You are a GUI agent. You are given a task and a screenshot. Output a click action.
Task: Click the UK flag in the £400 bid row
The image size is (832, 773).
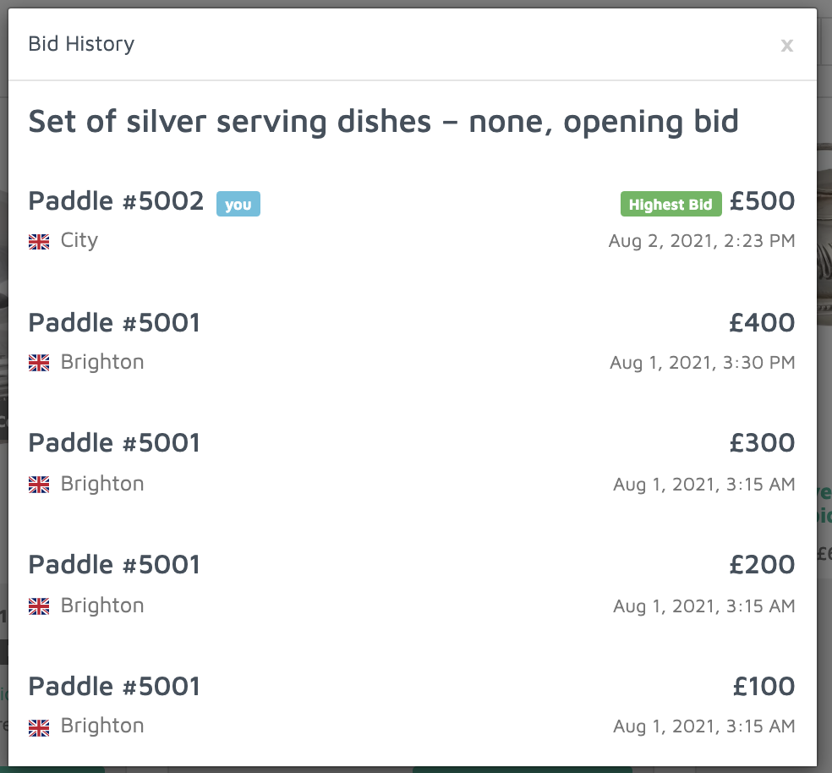pos(39,364)
